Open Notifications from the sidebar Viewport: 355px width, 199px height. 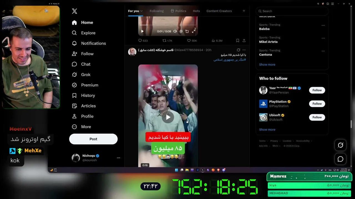(x=89, y=43)
